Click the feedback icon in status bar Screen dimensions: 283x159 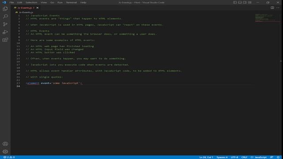coord(272,157)
